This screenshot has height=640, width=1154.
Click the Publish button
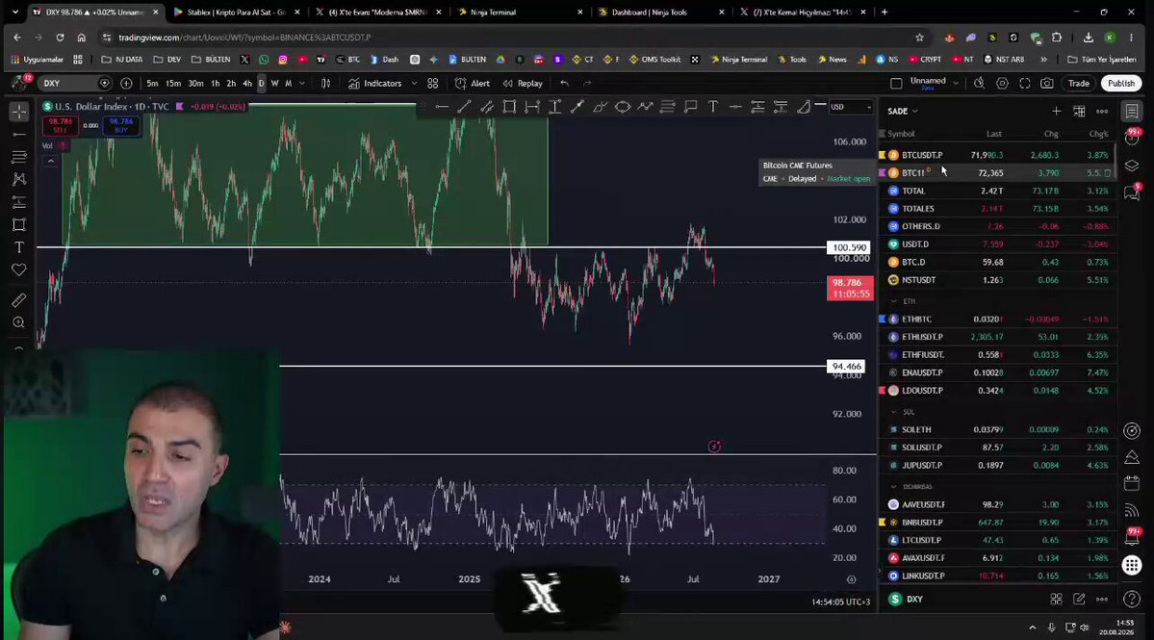1121,83
